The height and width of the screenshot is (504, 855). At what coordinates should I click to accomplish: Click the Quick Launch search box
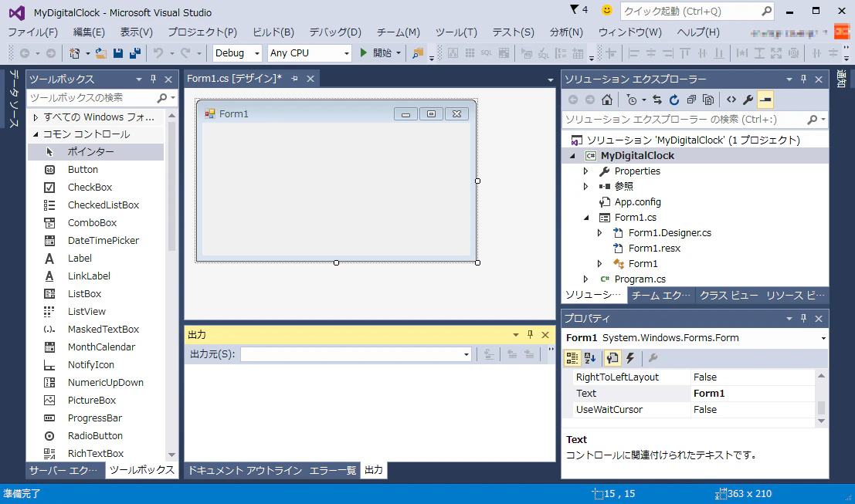point(690,11)
